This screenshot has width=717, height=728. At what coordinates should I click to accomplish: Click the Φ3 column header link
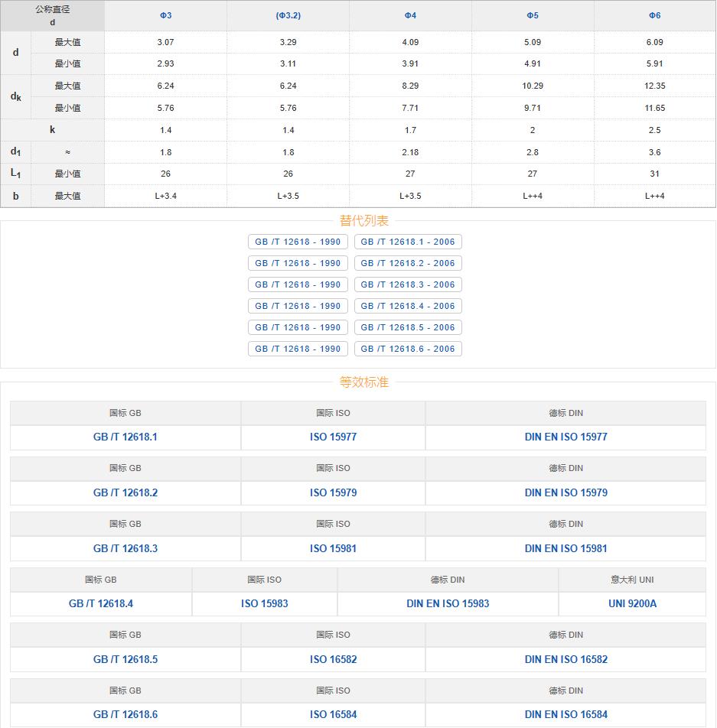165,15
